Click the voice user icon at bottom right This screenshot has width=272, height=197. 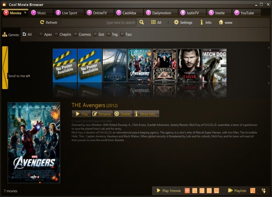264,190
